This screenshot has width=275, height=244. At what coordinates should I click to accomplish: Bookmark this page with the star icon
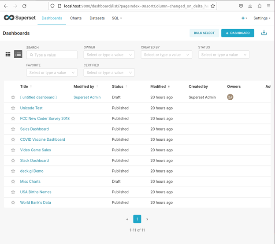click(213, 6)
